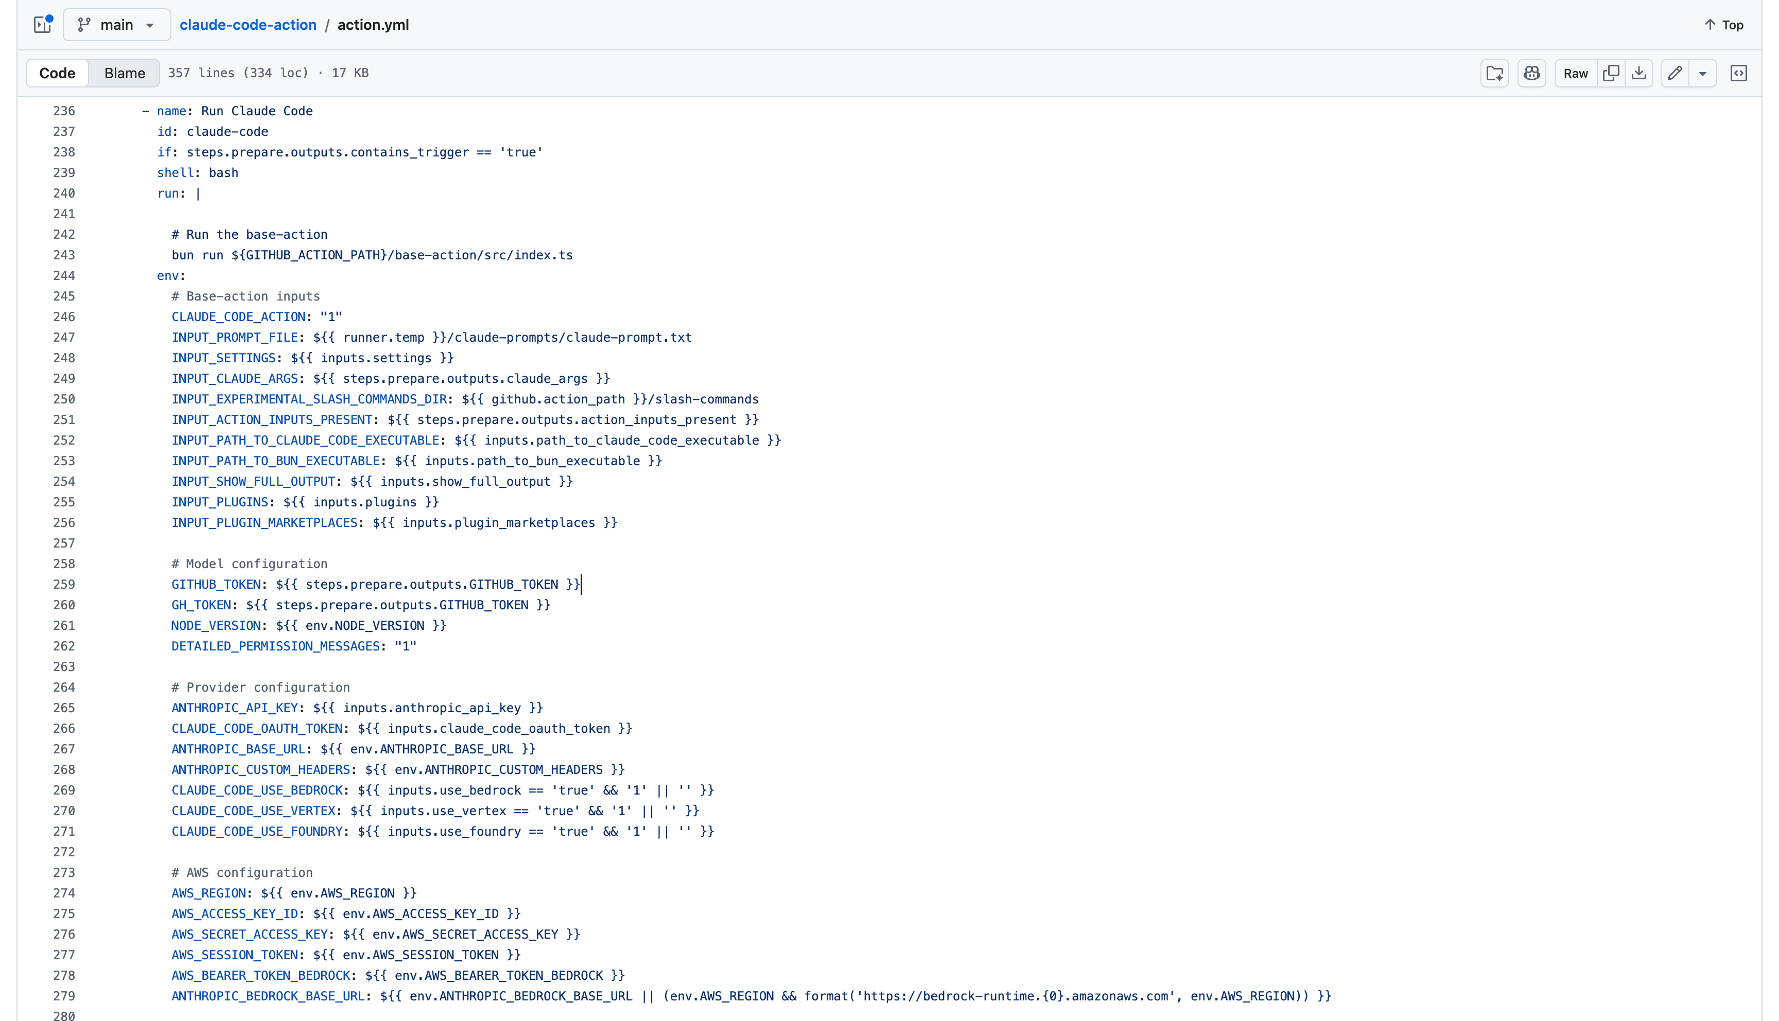The width and height of the screenshot is (1779, 1021).
Task: Jump to Top of the file
Action: click(1723, 25)
